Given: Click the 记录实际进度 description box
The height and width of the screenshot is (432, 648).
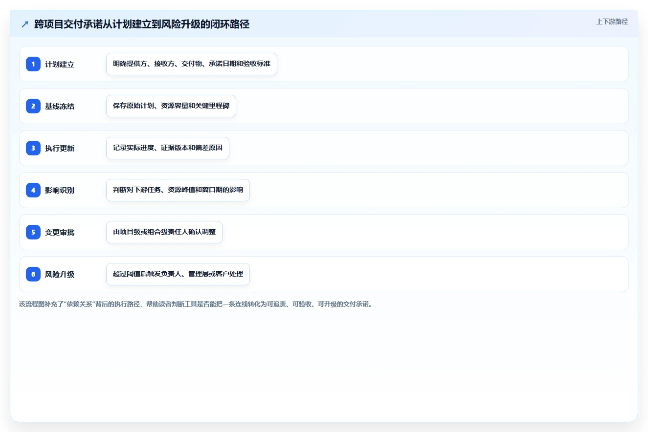Looking at the screenshot, I should pyautogui.click(x=168, y=148).
